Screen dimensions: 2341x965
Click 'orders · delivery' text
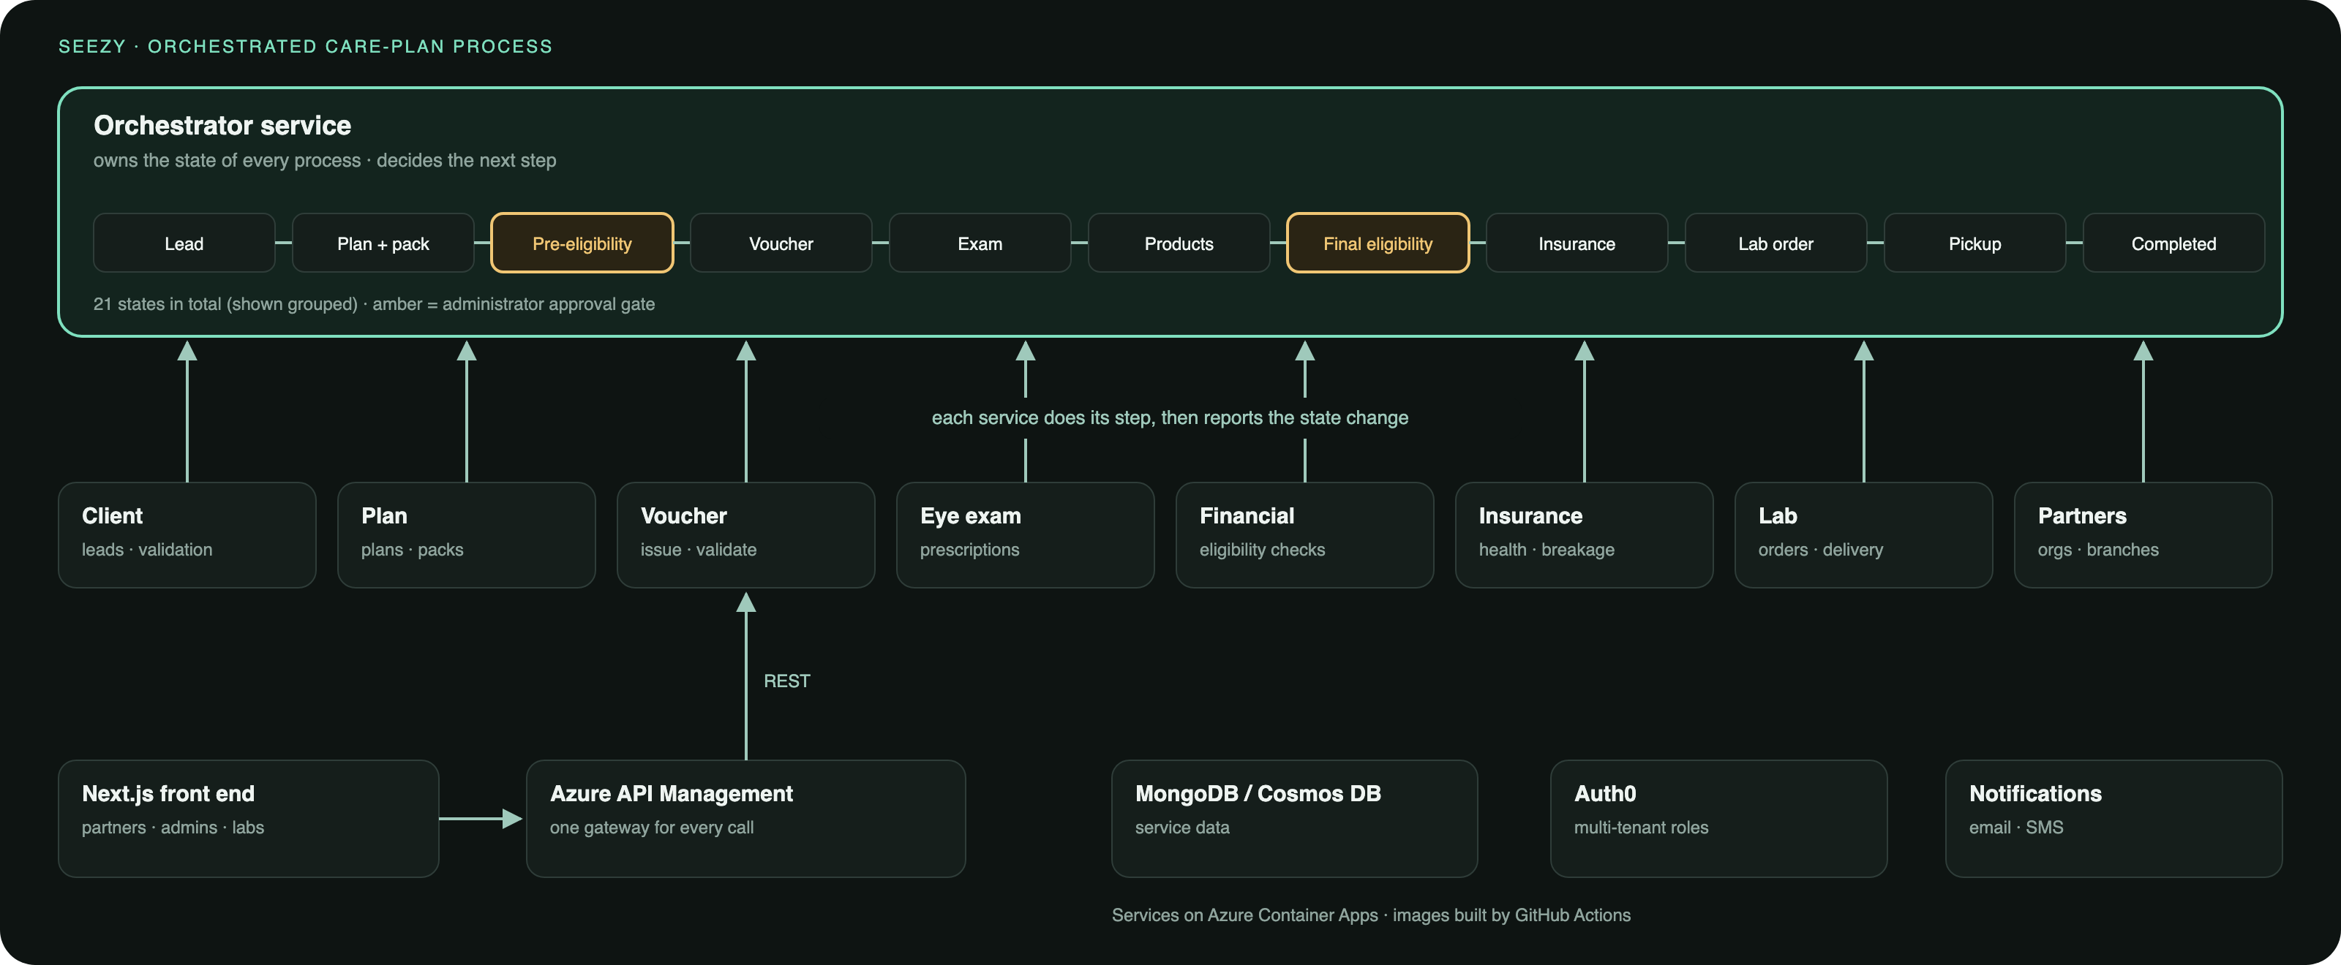tap(1821, 550)
